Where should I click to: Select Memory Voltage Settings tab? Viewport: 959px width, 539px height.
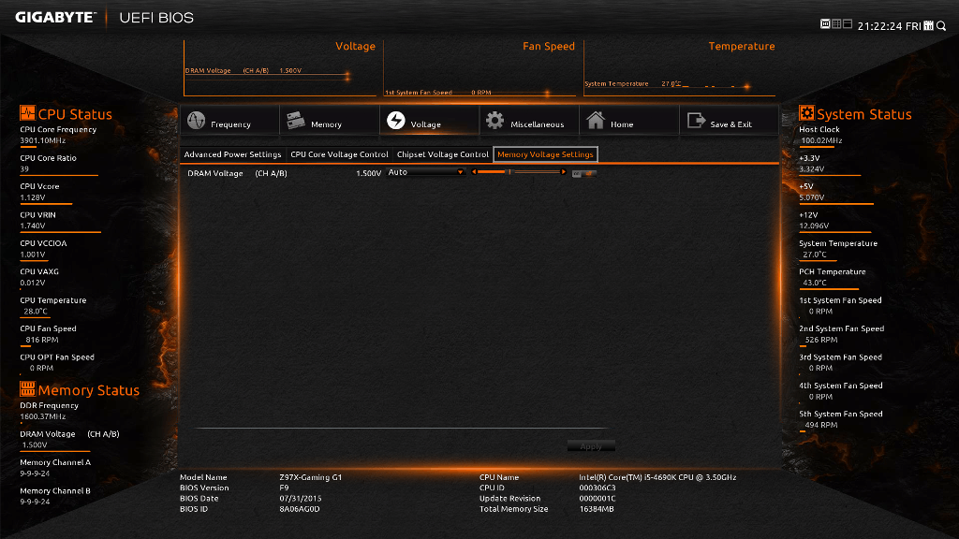[545, 154]
